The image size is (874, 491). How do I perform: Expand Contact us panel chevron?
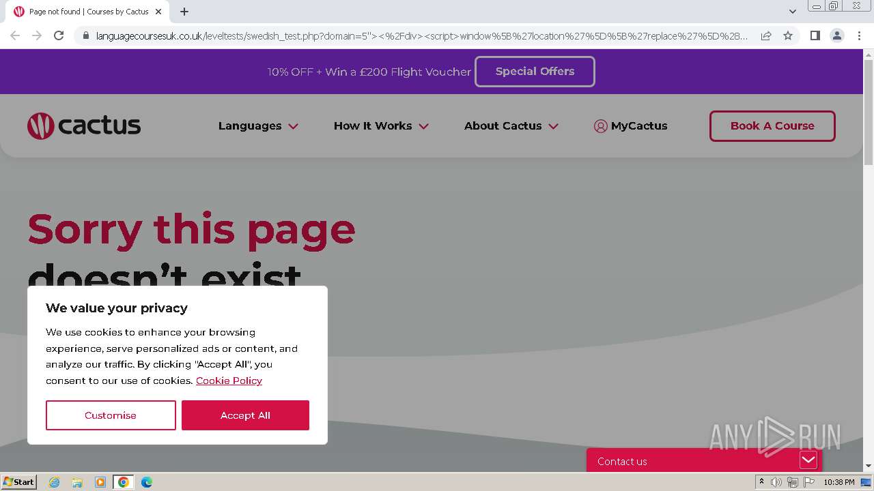pos(808,460)
